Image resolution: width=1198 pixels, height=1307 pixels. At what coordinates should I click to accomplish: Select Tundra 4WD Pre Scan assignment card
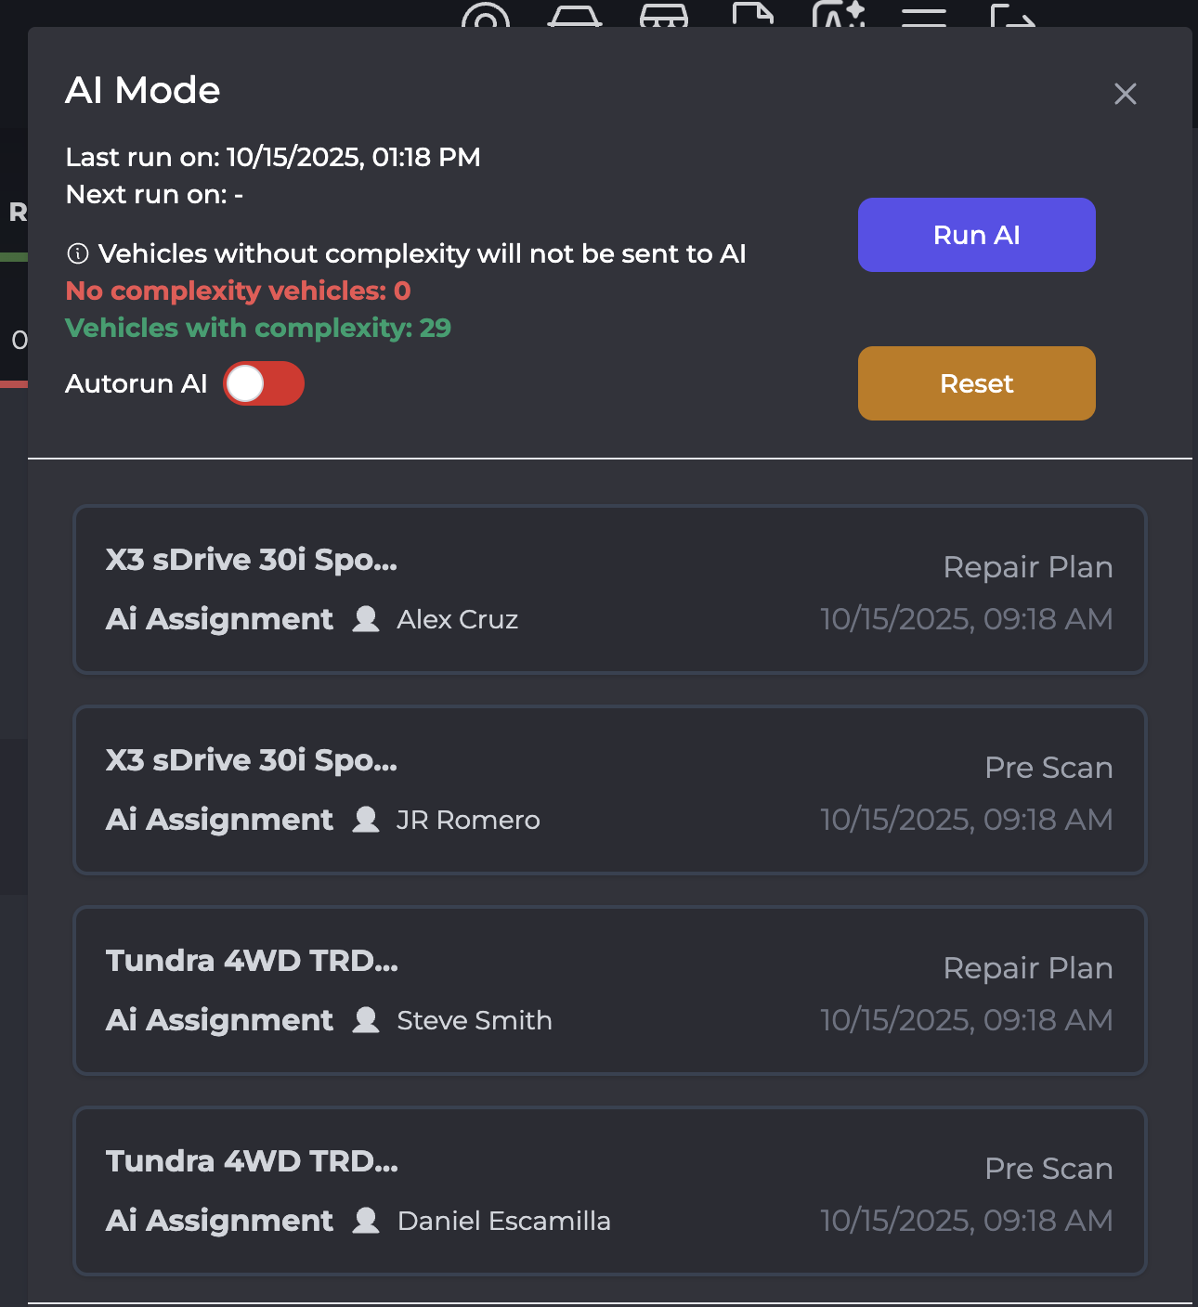click(x=609, y=1191)
